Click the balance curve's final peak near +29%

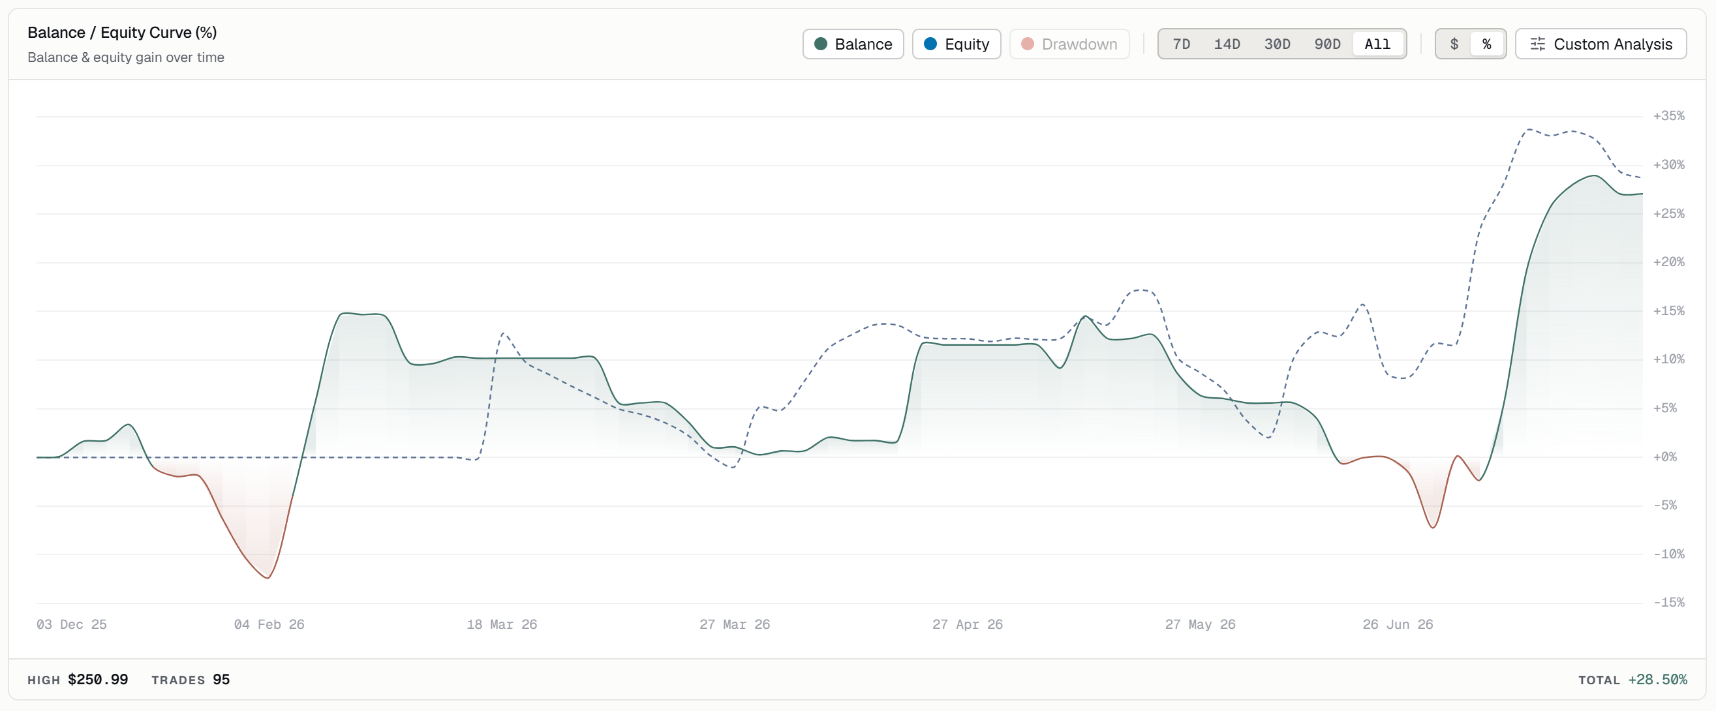click(x=1593, y=175)
